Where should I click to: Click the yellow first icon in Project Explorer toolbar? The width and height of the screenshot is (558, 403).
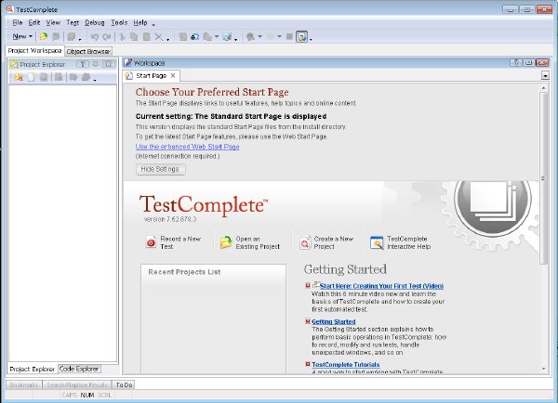point(19,77)
